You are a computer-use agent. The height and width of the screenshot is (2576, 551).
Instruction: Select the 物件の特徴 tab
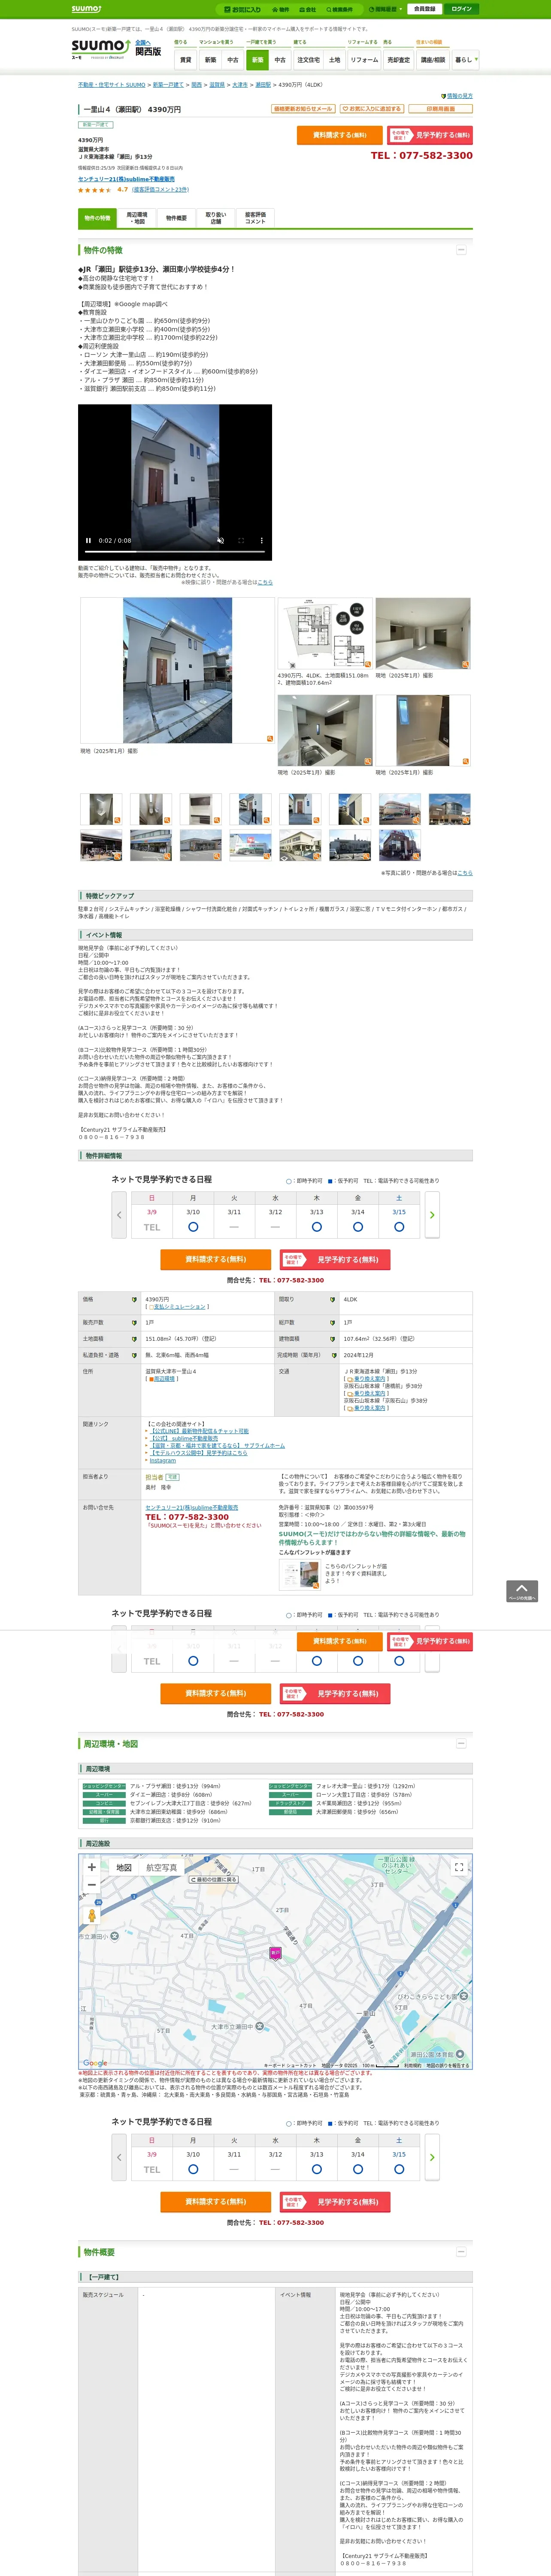tap(97, 218)
